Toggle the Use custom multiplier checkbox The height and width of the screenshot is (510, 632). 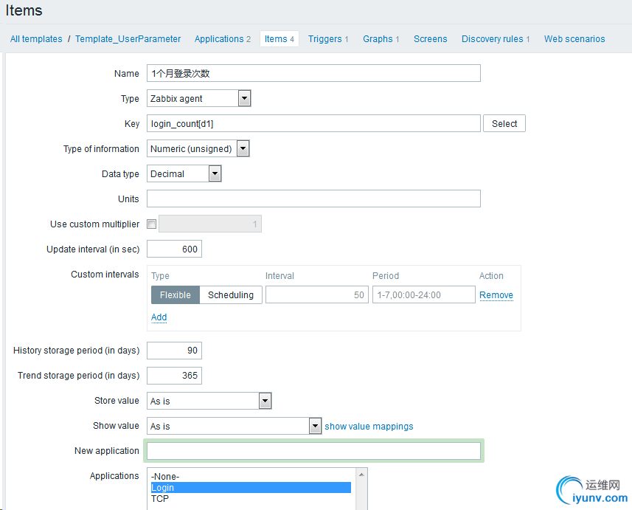pos(152,224)
